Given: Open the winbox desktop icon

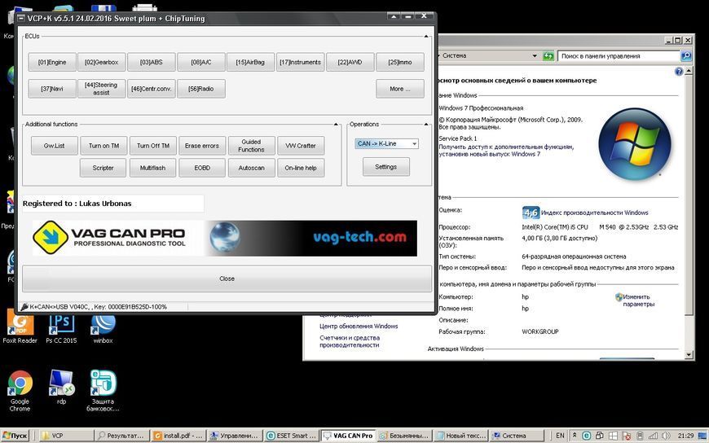Looking at the screenshot, I should (x=103, y=328).
